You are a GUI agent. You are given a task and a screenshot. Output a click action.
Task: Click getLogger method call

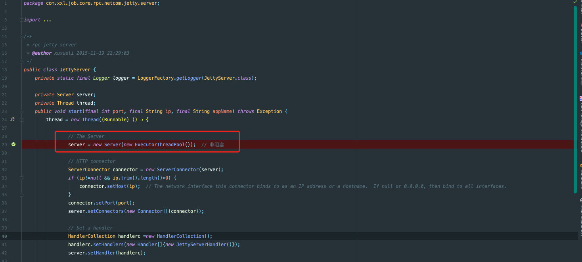point(189,78)
